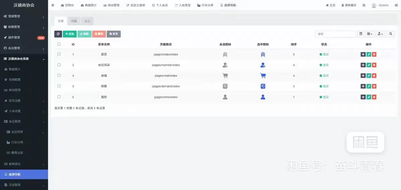Screen dimensions: 401x190
Task: Check the 首页 row checkbox
Action: click(59, 54)
